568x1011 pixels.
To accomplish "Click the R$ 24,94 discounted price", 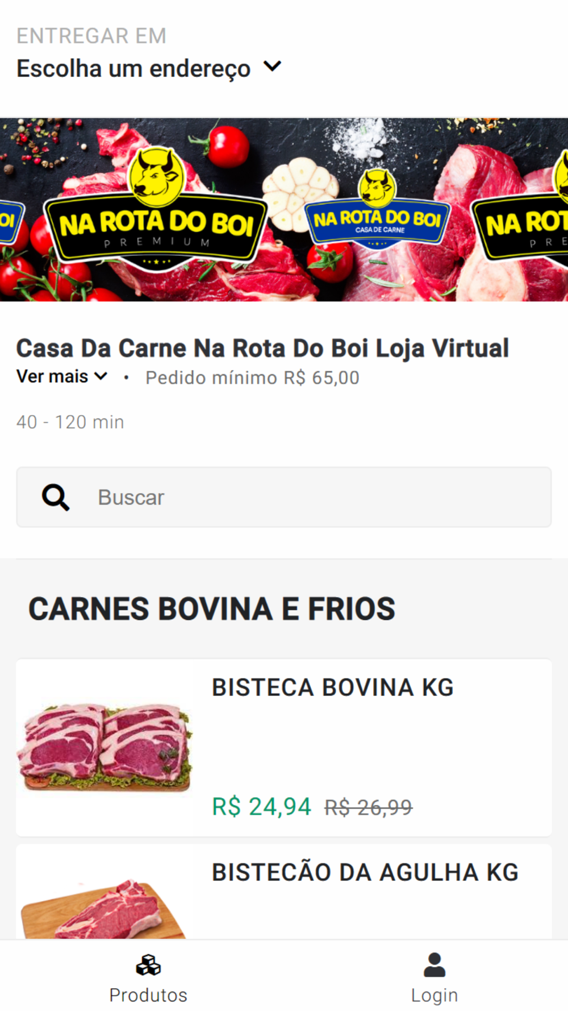I will [261, 806].
